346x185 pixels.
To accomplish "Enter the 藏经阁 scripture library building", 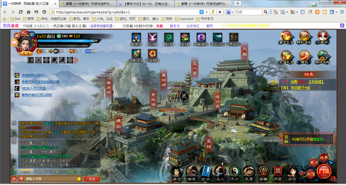I will pos(164,80).
